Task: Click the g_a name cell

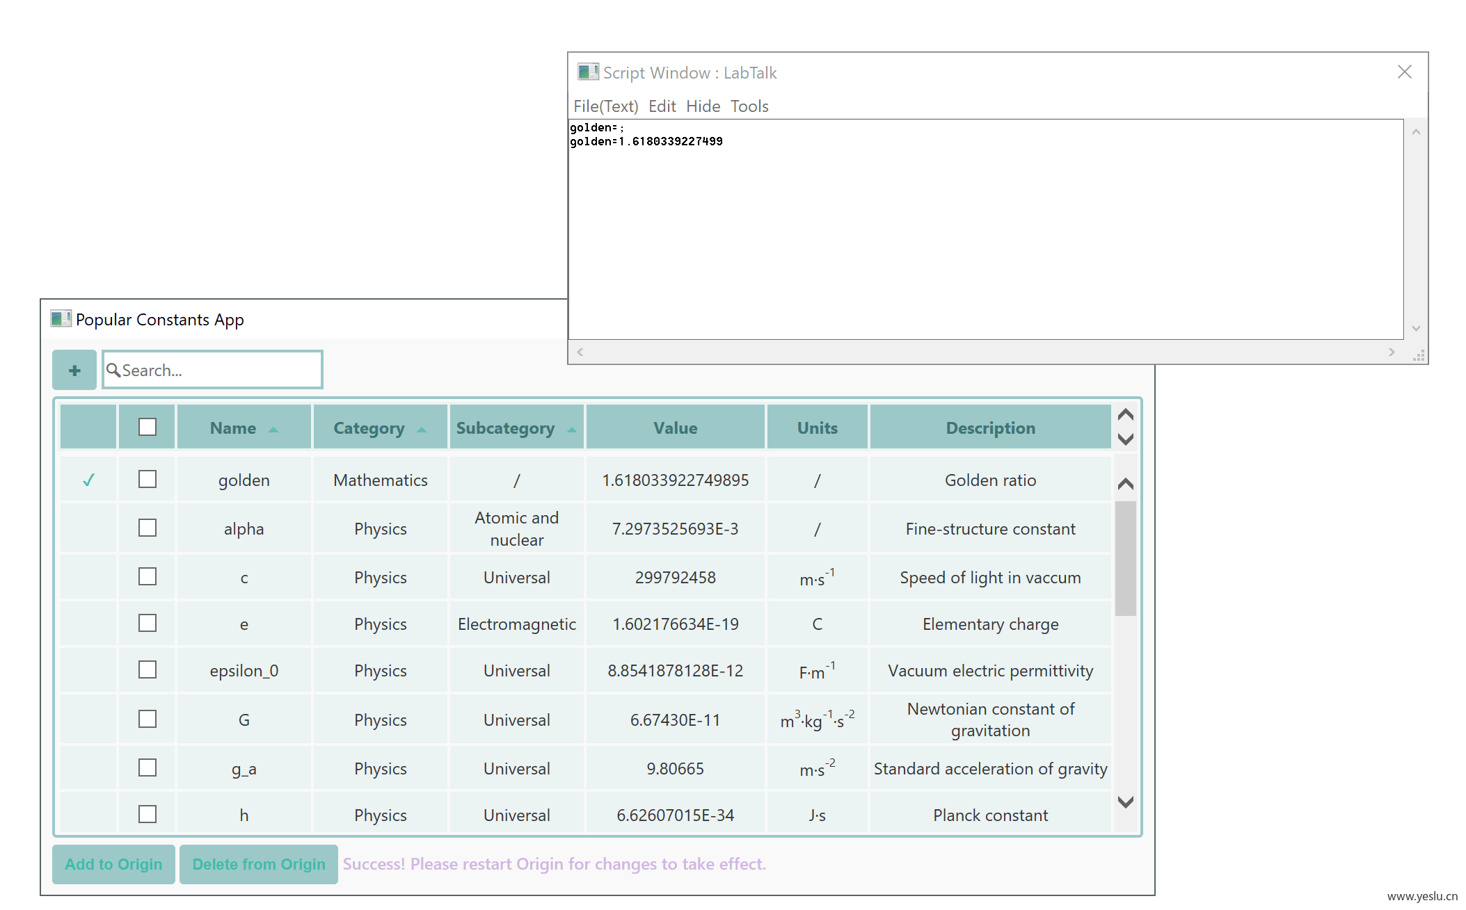Action: click(x=244, y=768)
